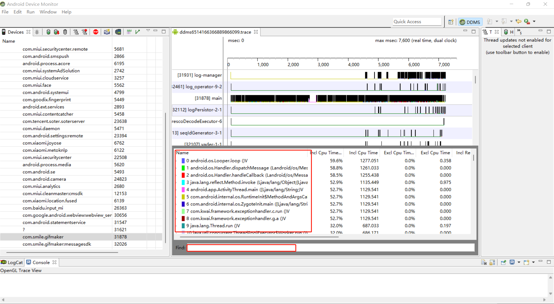Screen dimensions: 554x304
Task: Close the ddms trace file tab
Action: pos(256,32)
